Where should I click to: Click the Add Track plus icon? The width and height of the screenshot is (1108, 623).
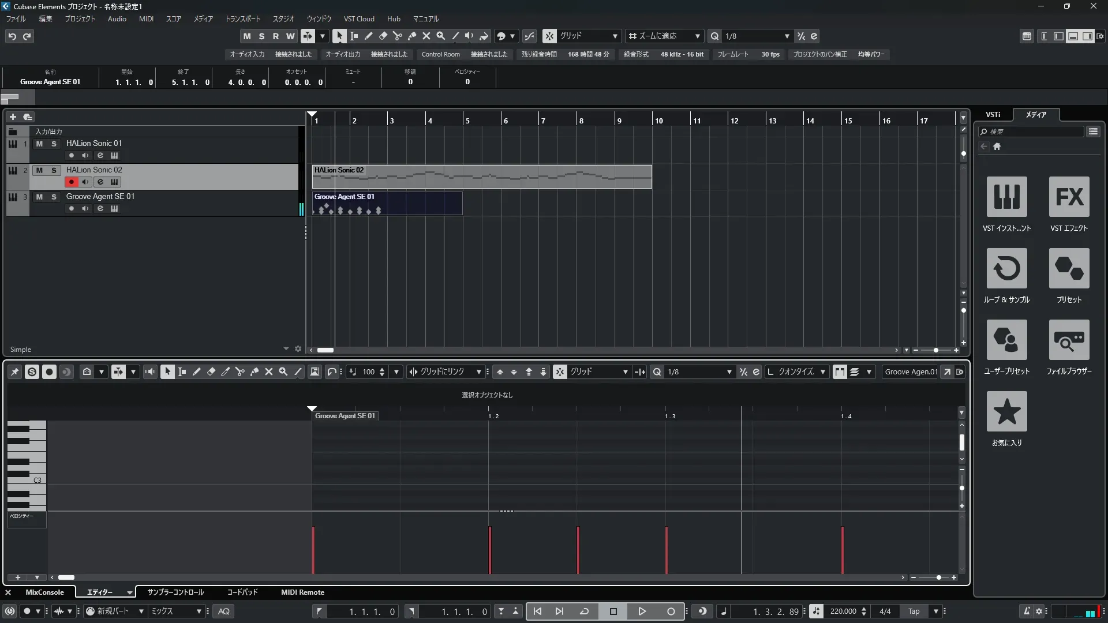coord(13,117)
